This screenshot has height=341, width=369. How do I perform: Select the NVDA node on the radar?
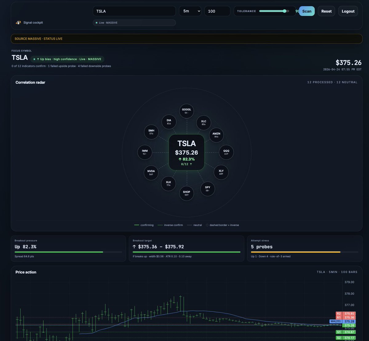pyautogui.click(x=151, y=172)
